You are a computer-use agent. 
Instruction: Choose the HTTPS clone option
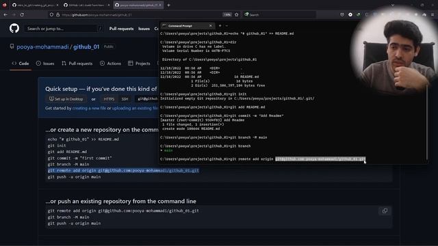[109, 99]
